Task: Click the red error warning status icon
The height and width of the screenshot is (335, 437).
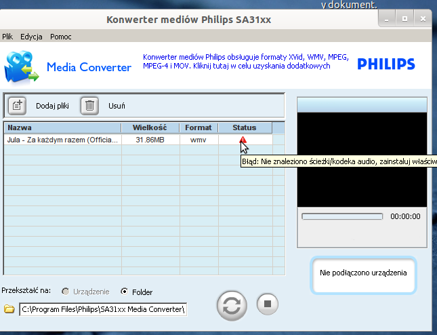Action: (243, 140)
